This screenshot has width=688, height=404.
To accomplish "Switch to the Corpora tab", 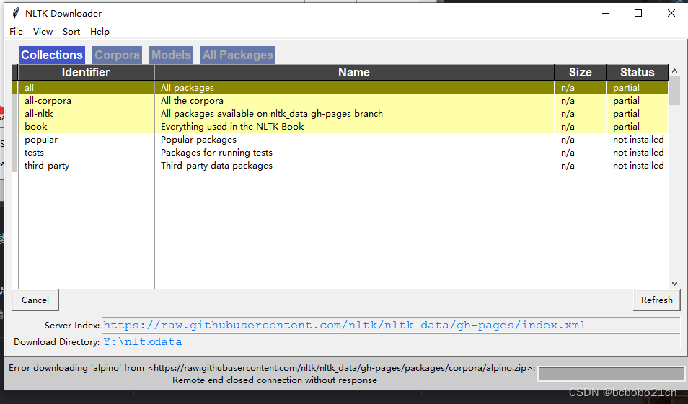I will pyautogui.click(x=117, y=55).
